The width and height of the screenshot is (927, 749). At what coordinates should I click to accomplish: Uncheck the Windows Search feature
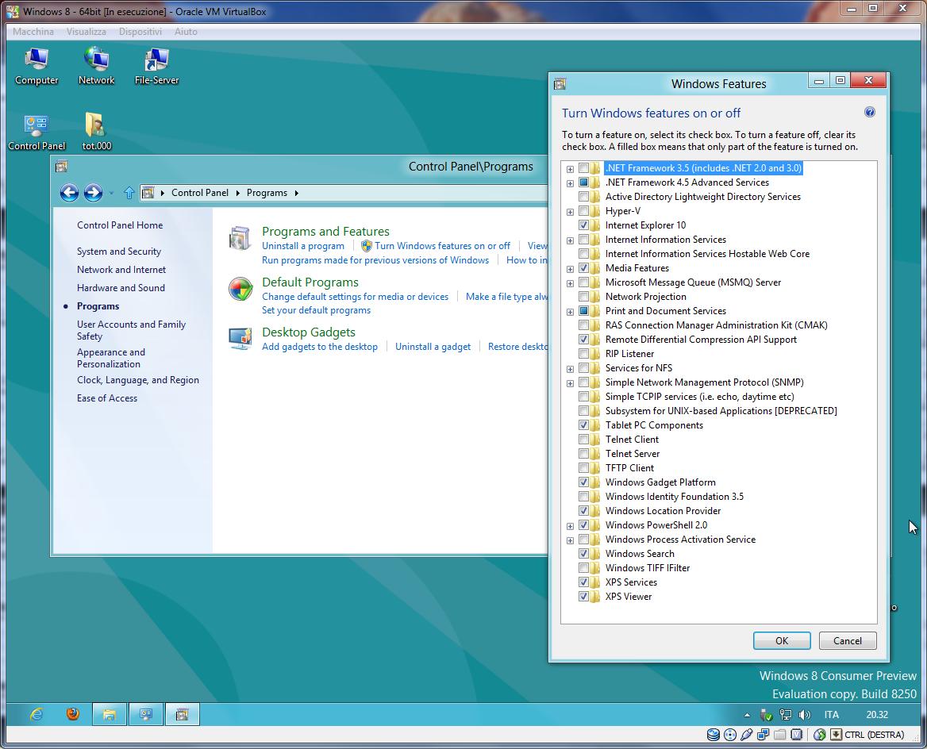tap(583, 553)
